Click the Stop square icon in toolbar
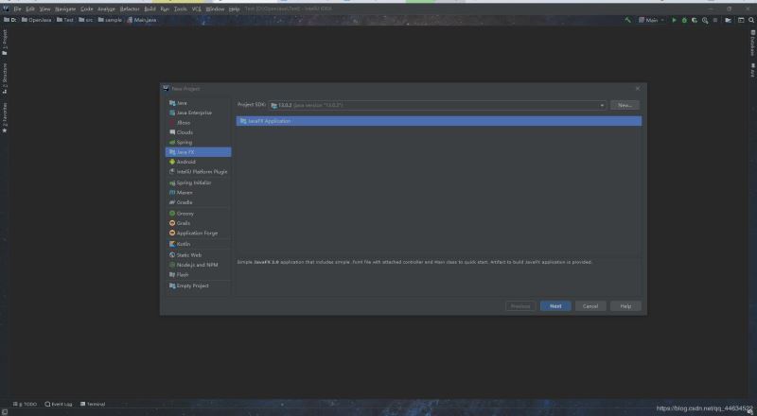This screenshot has width=757, height=416. [x=715, y=20]
